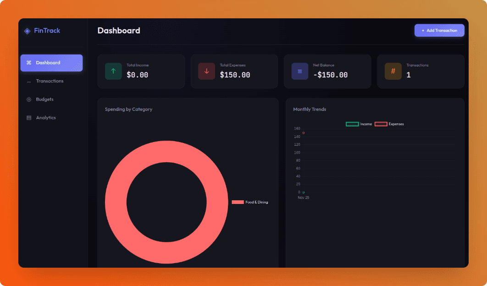Screen dimensions: 487x286
Task: Click the Nov 25 data point on trends chart
Action: 303,192
